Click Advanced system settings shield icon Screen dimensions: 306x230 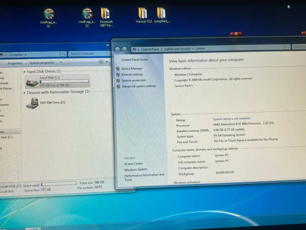118,86
